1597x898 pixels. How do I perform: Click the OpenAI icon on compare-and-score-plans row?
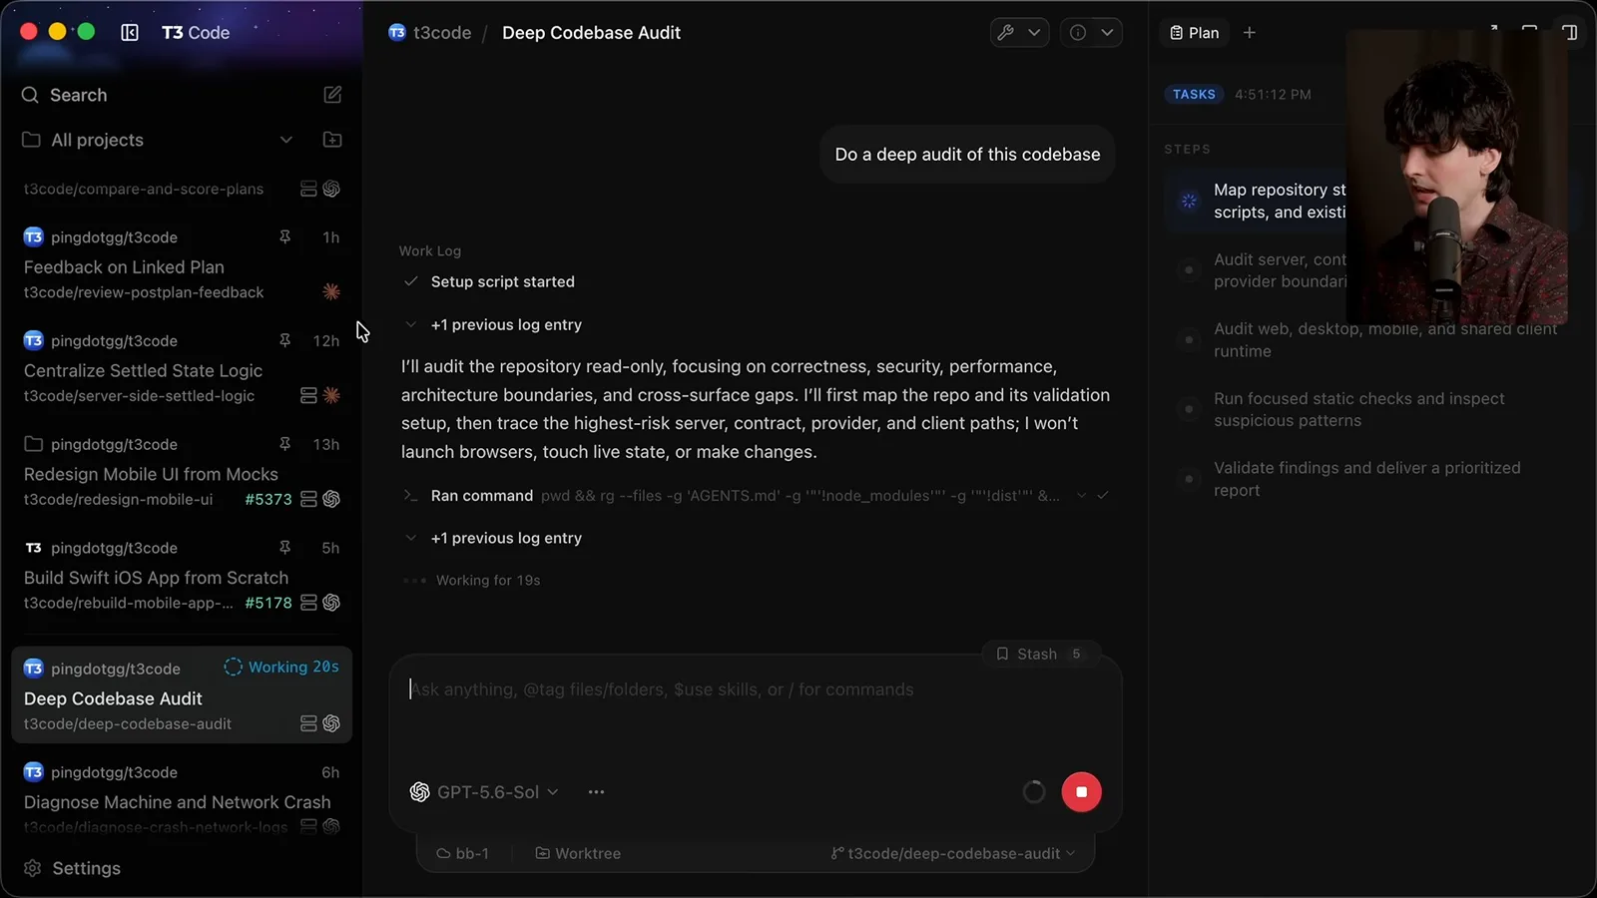tap(331, 189)
